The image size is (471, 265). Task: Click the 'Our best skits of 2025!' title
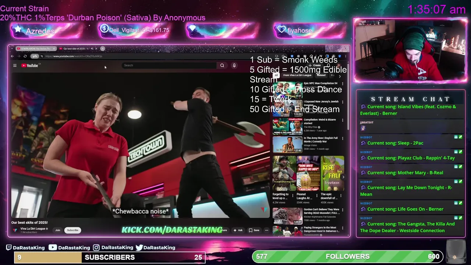pos(29,222)
